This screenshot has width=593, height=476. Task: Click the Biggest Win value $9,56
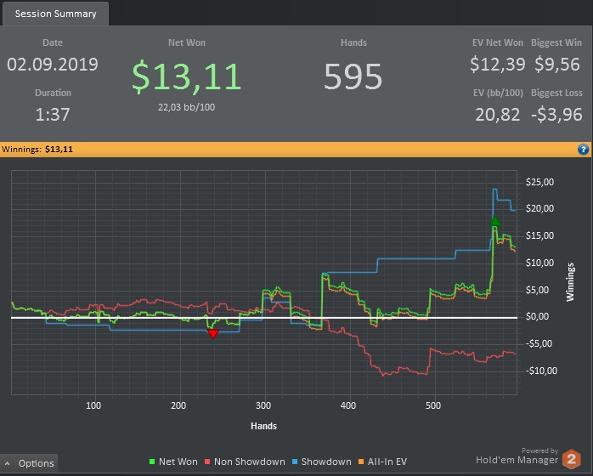tap(557, 65)
